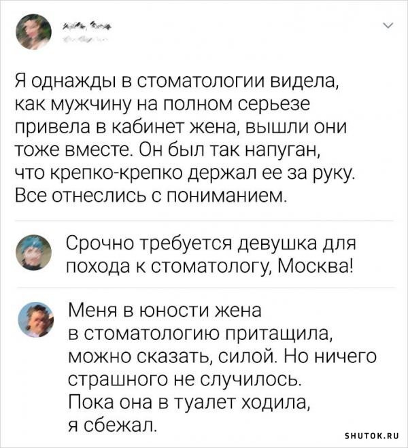This screenshot has height=448, width=408.
Task: Open the tweet options chevron dropdown
Action: (389, 25)
